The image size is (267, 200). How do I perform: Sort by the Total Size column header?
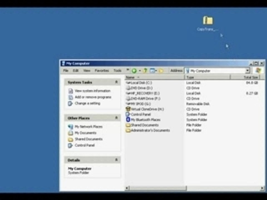click(x=245, y=77)
